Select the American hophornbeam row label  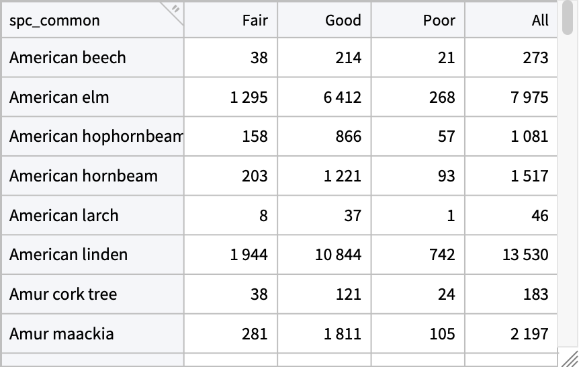[95, 136]
